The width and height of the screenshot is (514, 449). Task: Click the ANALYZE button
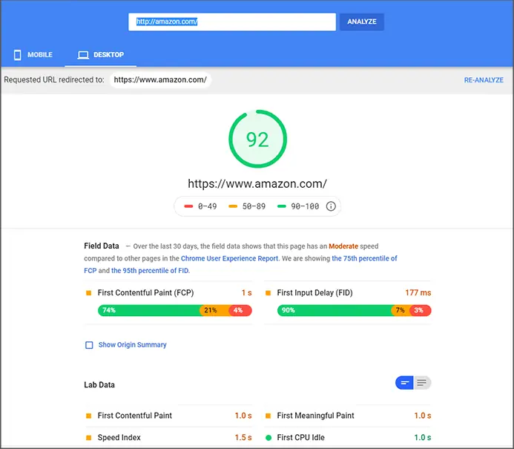(361, 22)
